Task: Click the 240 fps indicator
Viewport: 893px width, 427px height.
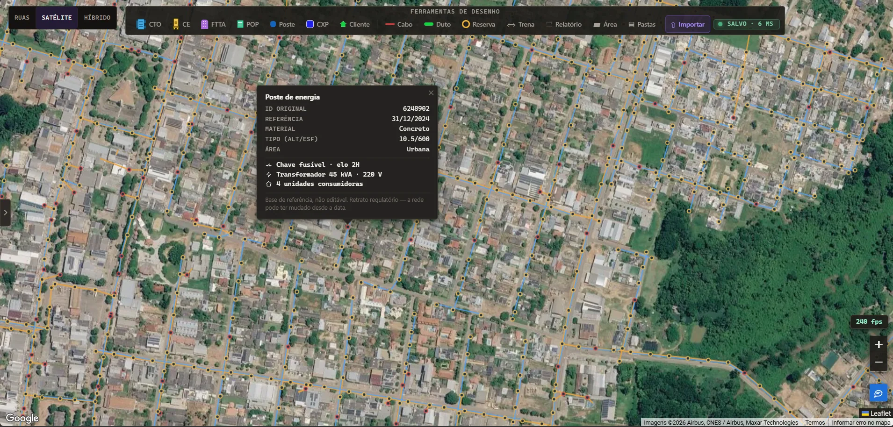Action: coord(869,321)
